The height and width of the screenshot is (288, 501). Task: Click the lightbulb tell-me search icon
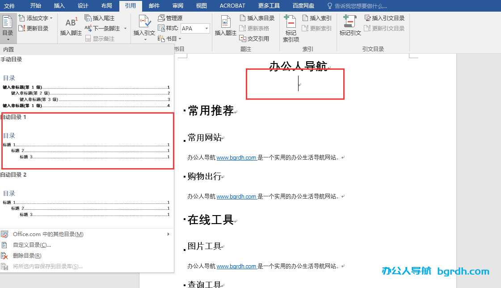click(330, 6)
